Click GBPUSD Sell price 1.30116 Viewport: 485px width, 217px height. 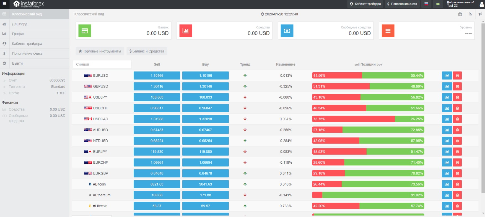tap(157, 86)
